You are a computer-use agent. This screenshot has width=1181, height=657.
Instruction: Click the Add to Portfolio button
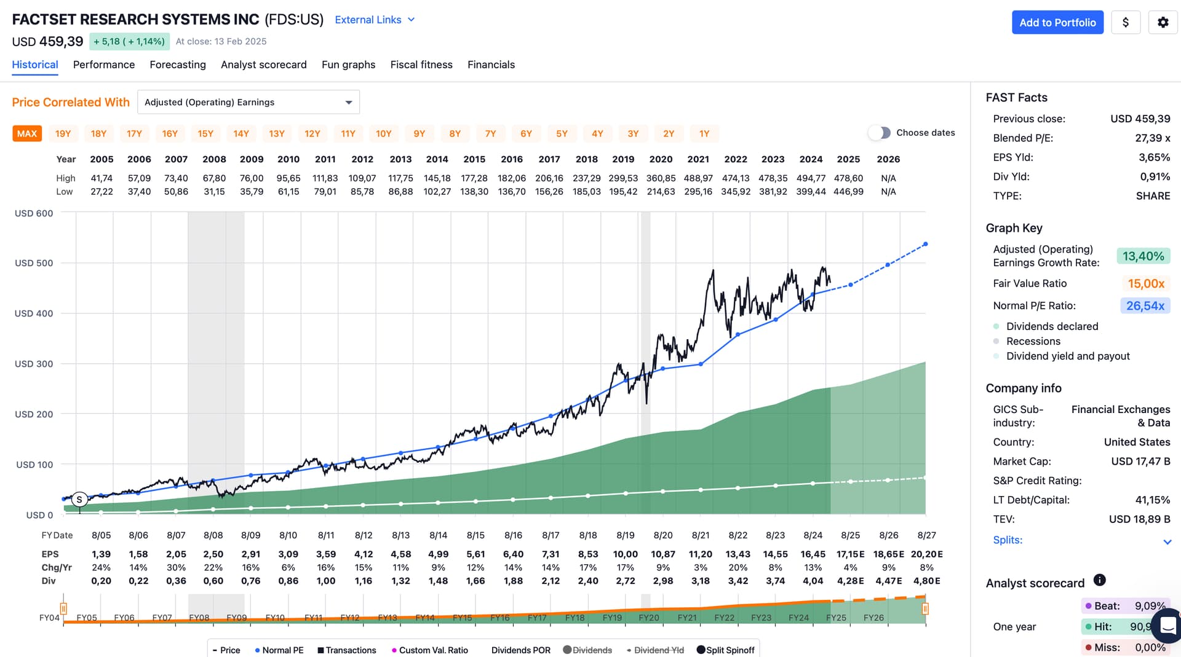(1057, 22)
